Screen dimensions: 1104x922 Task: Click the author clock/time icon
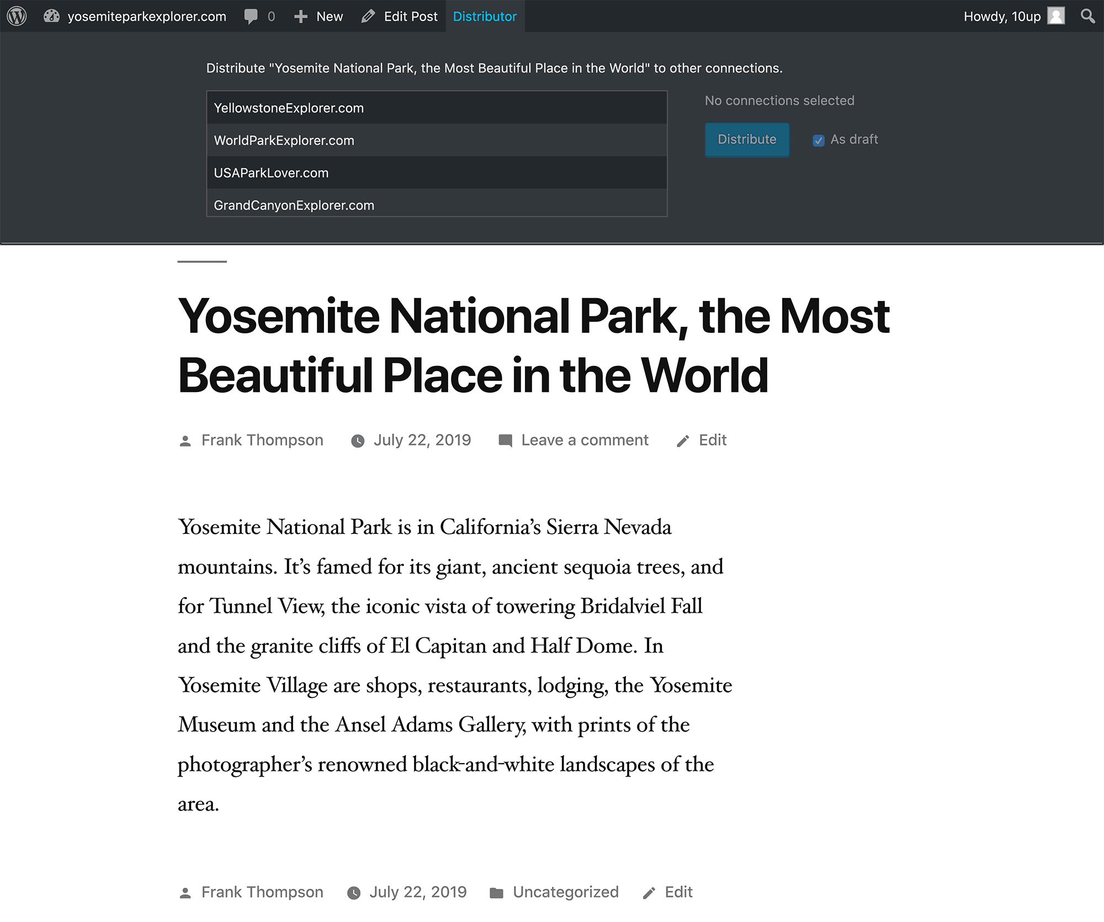tap(357, 441)
